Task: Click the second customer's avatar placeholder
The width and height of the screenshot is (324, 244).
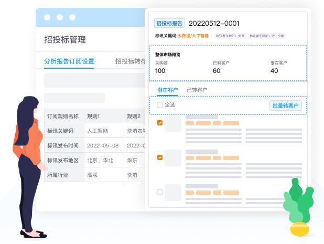Action: tap(172, 157)
